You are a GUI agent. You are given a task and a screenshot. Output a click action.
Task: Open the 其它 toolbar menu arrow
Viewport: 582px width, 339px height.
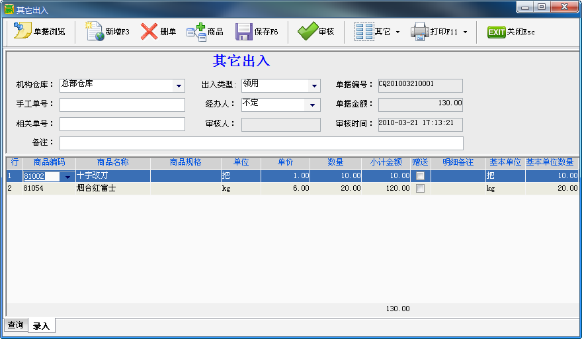[x=398, y=32]
